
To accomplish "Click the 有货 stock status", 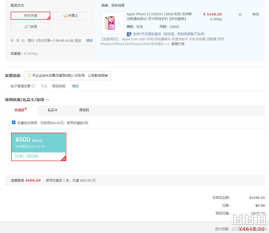I will click(256, 14).
